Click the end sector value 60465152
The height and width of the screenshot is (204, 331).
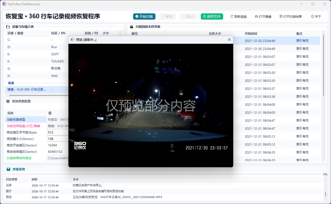(x=55, y=152)
